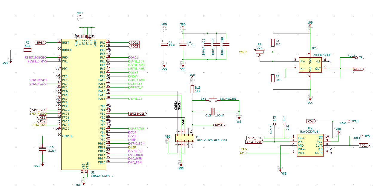Select capacitor C13 100nF
The width and height of the screenshot is (377, 195).
(x=213, y=112)
